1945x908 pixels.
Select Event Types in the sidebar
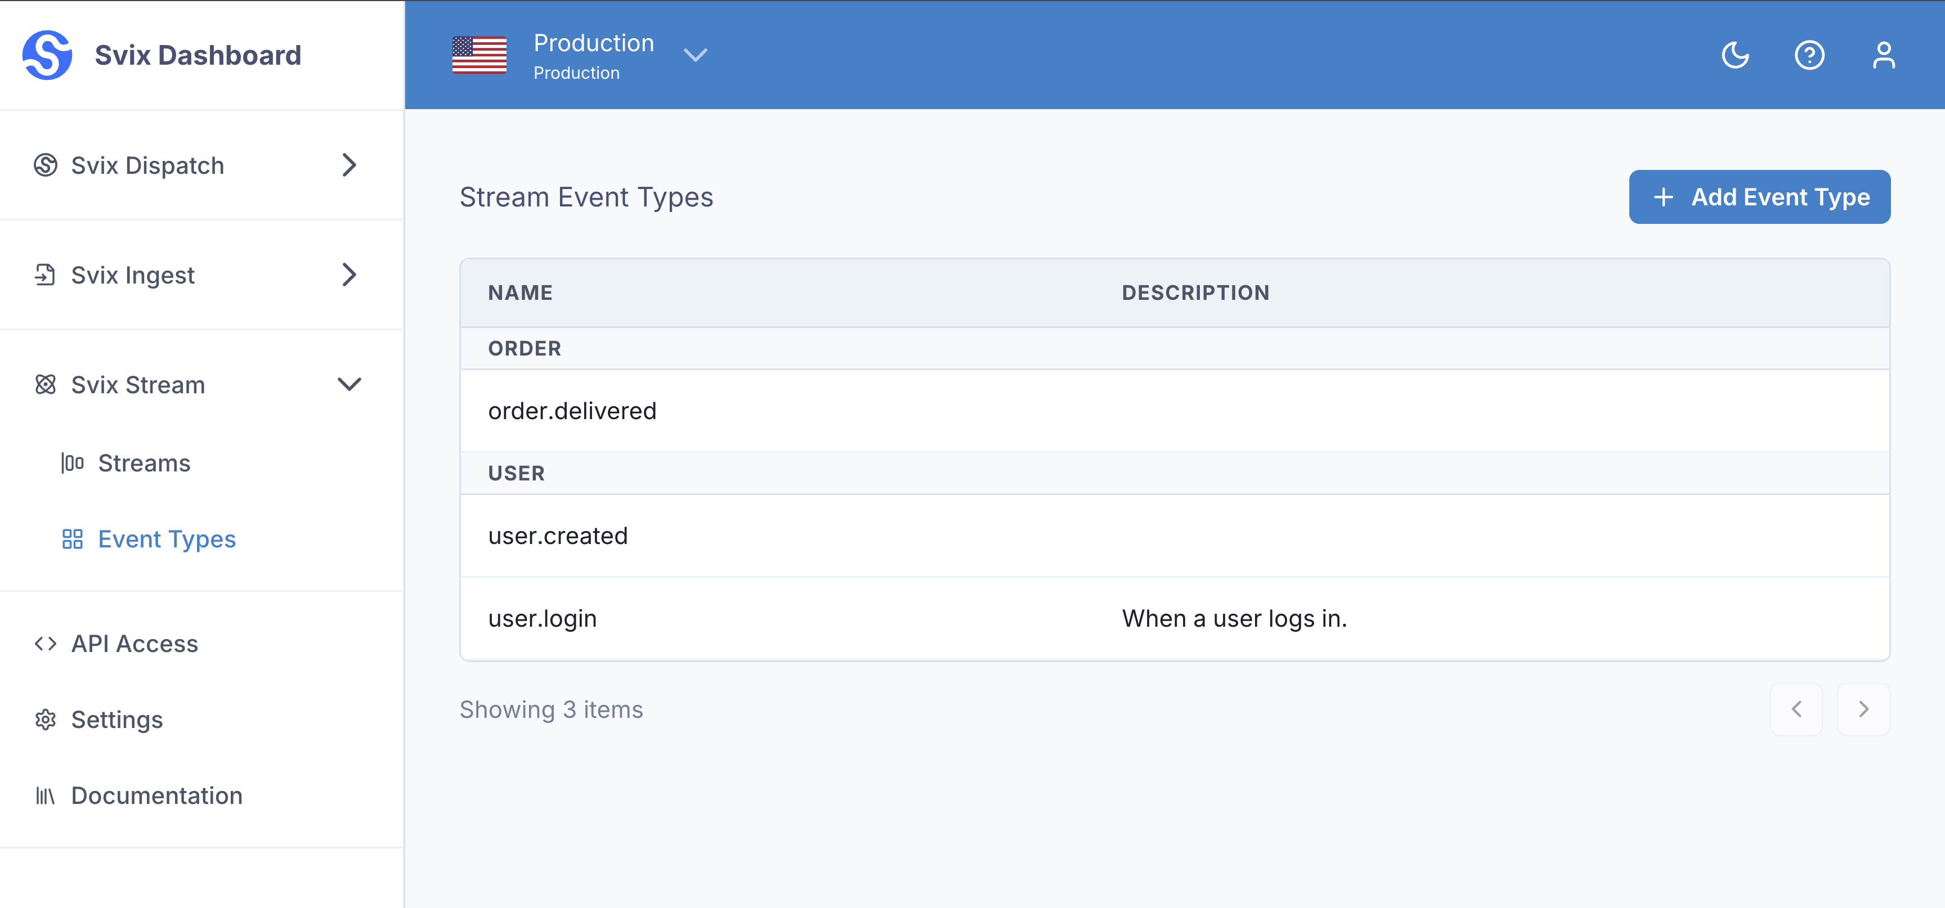166,539
